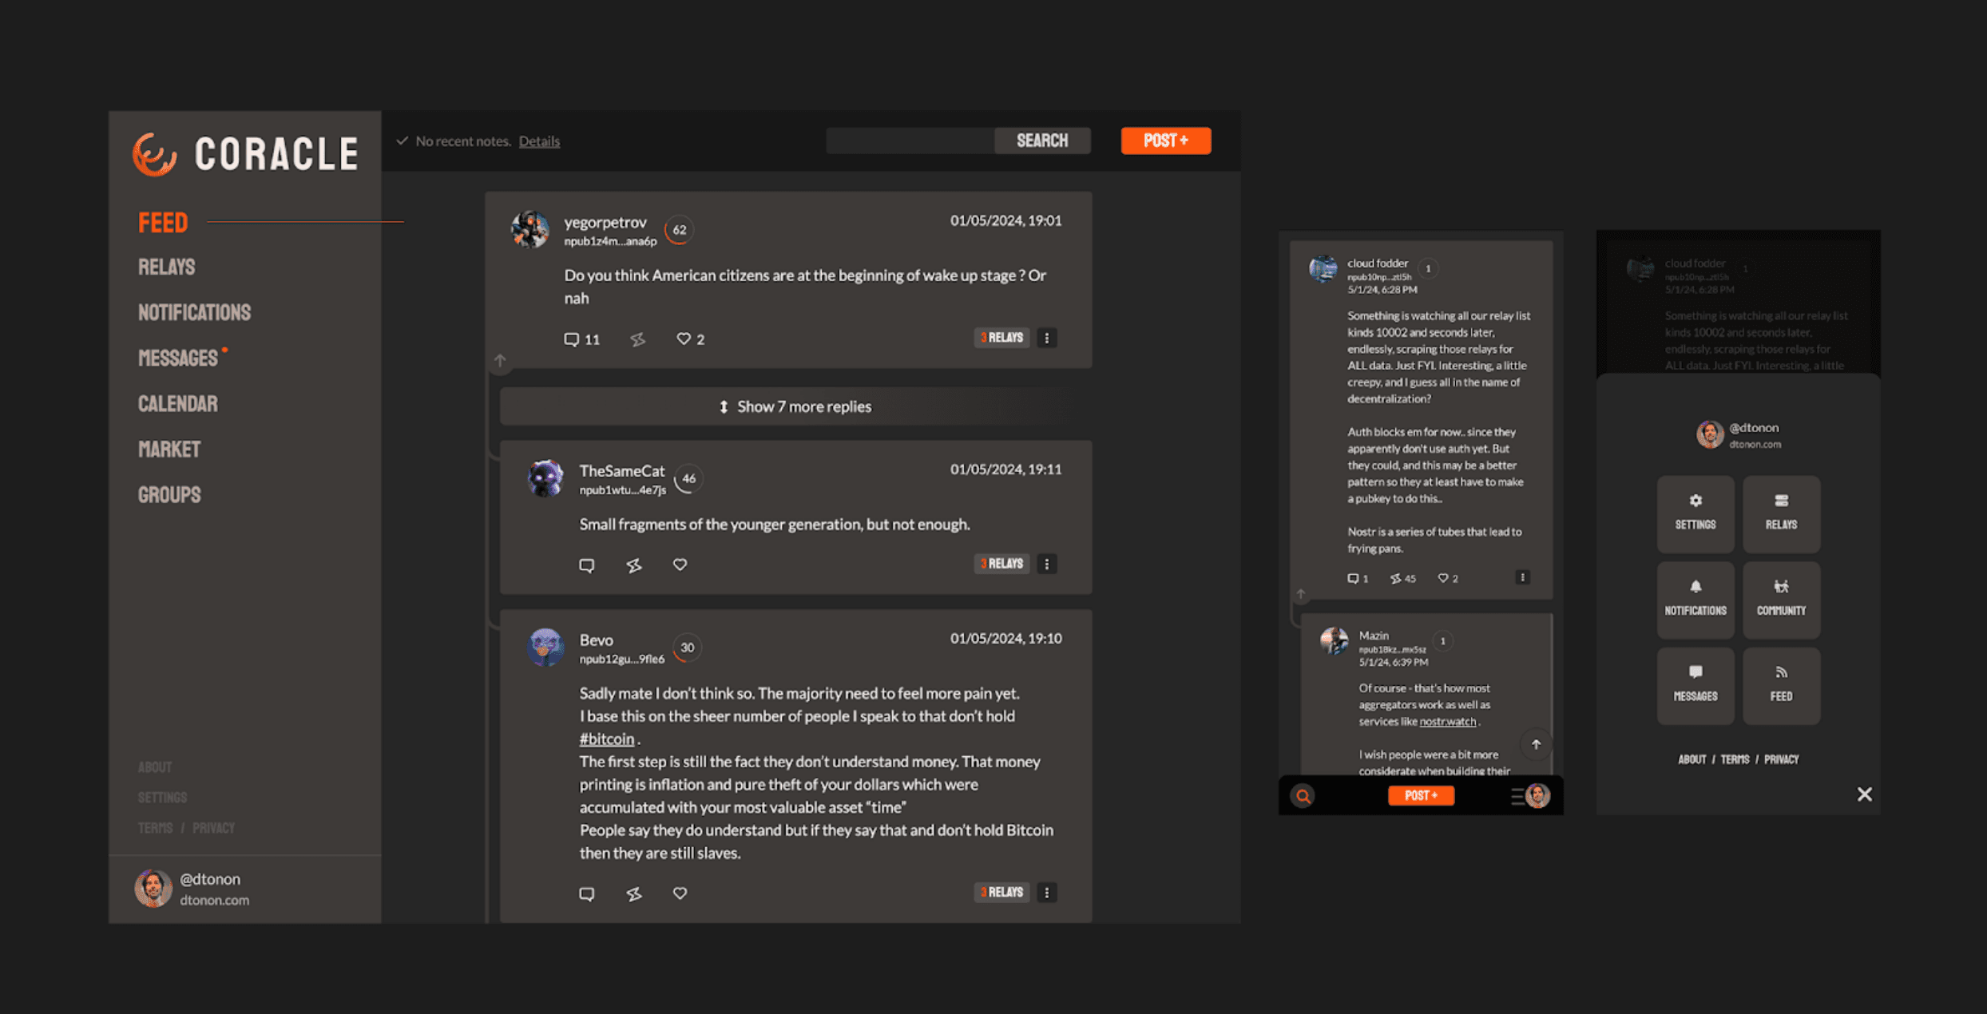
Task: Click the orange POST + button in header
Action: pos(1166,141)
